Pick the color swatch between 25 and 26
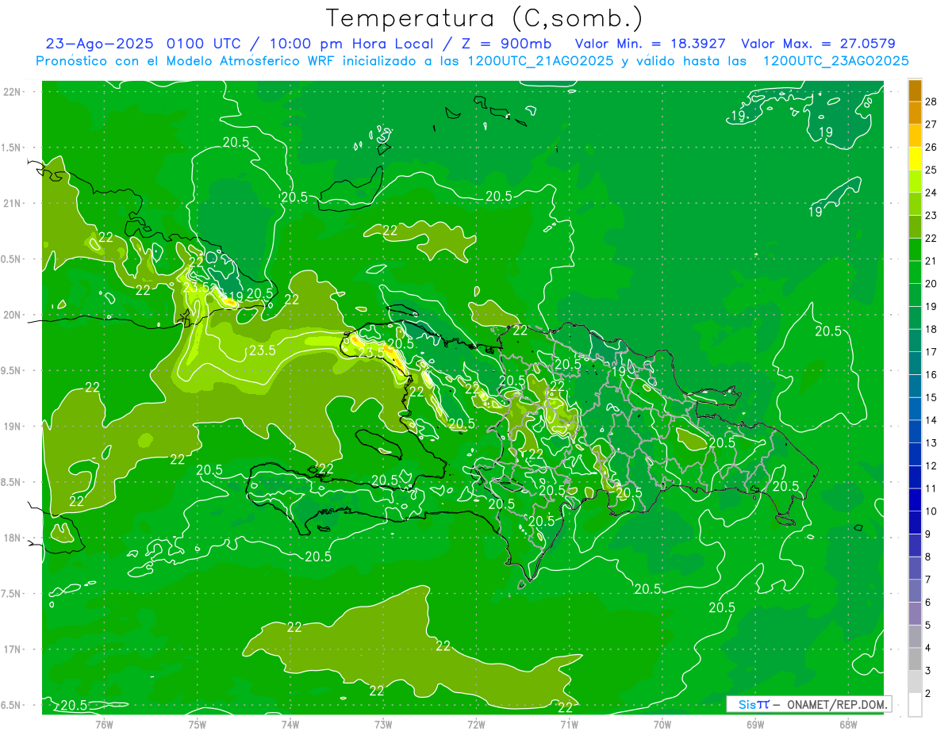Viewport: 952px width, 735px height. [915, 159]
